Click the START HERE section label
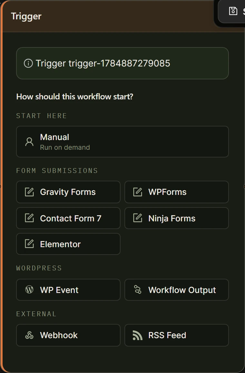 (x=41, y=116)
